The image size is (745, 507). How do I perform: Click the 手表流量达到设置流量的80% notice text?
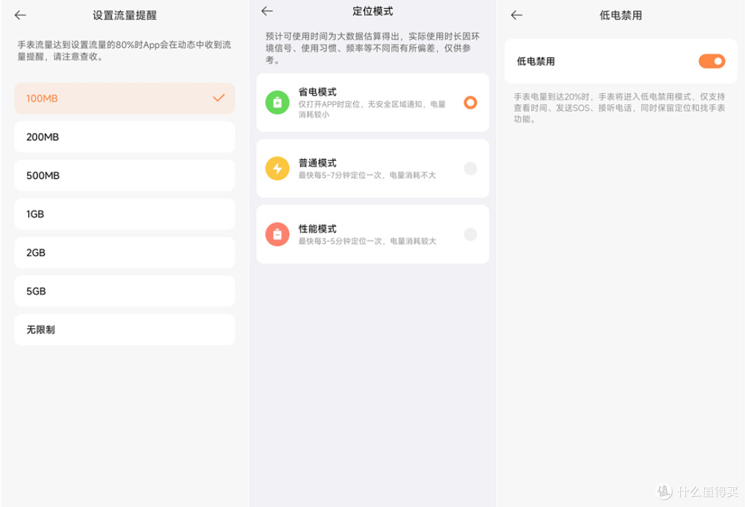coord(124,50)
